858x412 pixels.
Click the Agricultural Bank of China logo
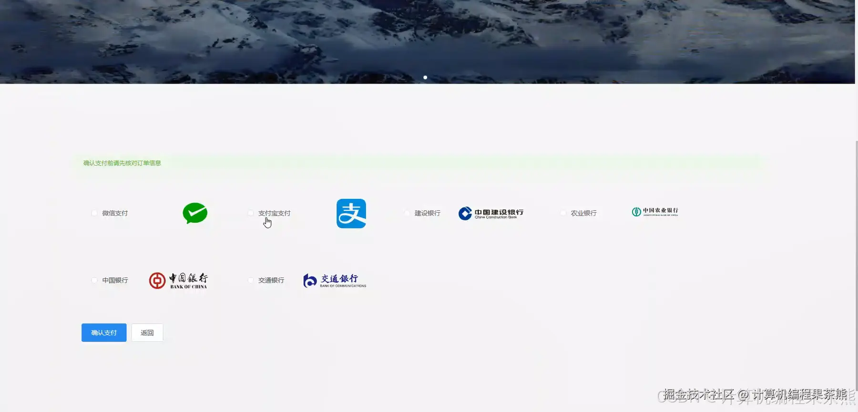point(655,212)
